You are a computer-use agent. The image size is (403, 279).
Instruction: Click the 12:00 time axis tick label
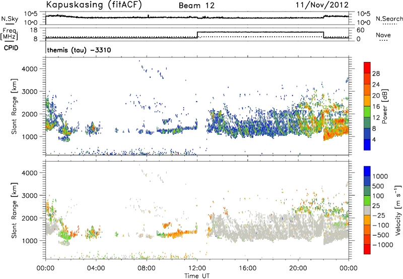click(197, 268)
